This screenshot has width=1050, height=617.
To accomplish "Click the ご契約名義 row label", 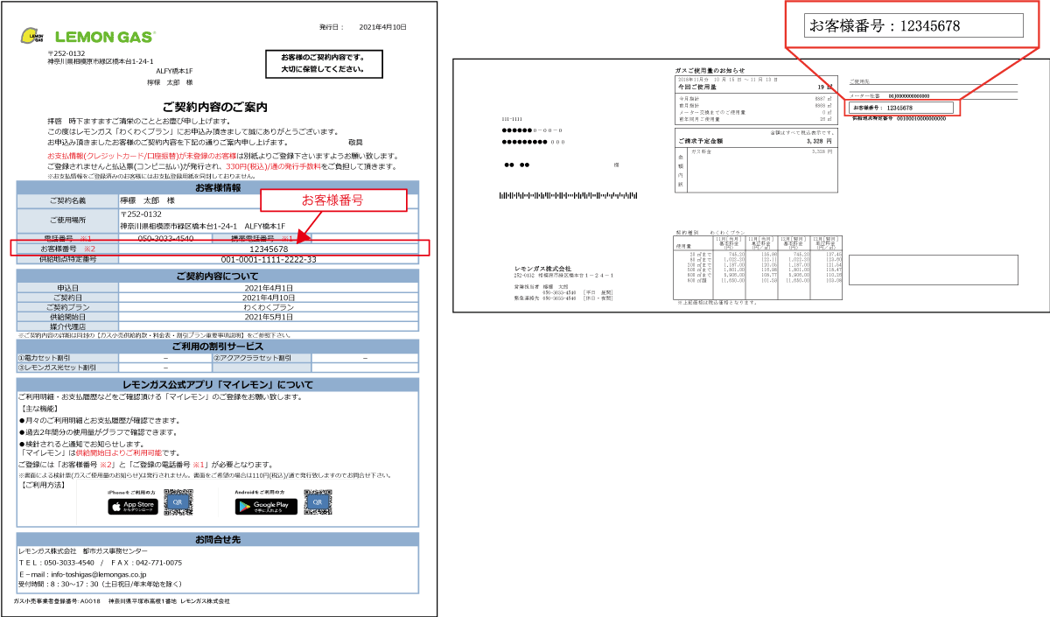I will [x=67, y=200].
